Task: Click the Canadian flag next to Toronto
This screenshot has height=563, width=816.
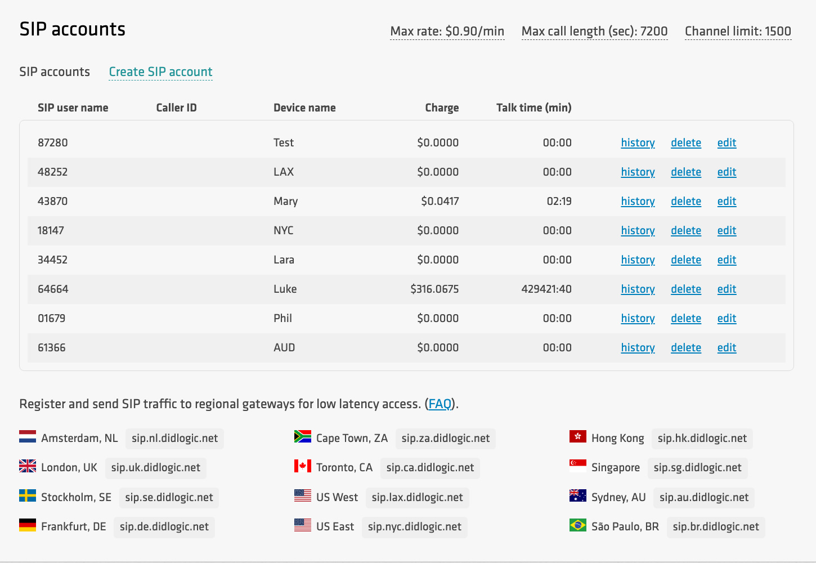Action: [x=303, y=467]
